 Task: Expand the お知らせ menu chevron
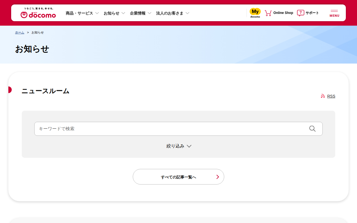[x=123, y=13]
